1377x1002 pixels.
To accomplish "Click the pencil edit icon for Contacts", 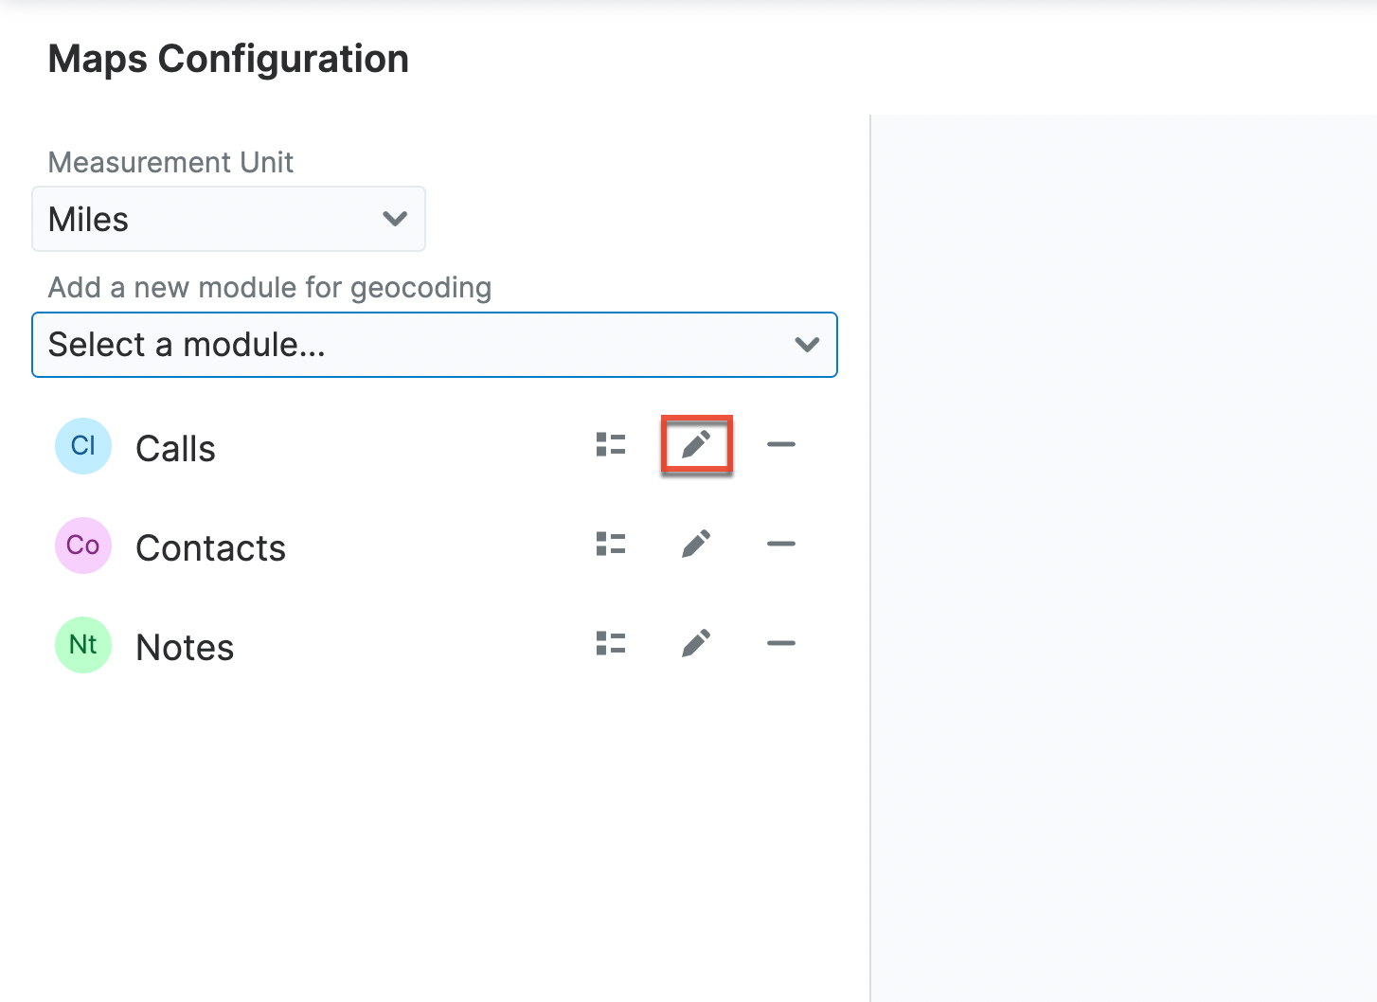I will 696,544.
